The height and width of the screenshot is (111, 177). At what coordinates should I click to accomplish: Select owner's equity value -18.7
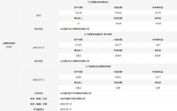pyautogui.click(x=158, y=45)
